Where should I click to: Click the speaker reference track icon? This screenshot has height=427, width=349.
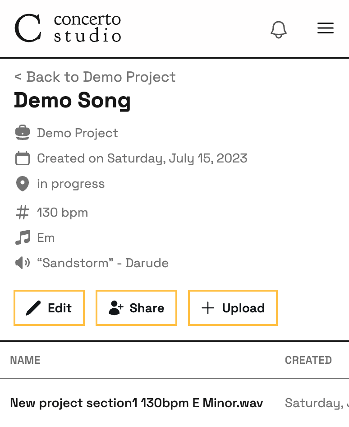point(22,263)
